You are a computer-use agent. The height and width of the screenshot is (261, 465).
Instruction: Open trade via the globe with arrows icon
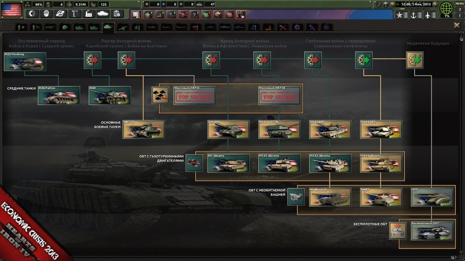tap(60, 14)
